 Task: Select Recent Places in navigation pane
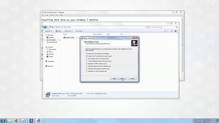point(52,42)
